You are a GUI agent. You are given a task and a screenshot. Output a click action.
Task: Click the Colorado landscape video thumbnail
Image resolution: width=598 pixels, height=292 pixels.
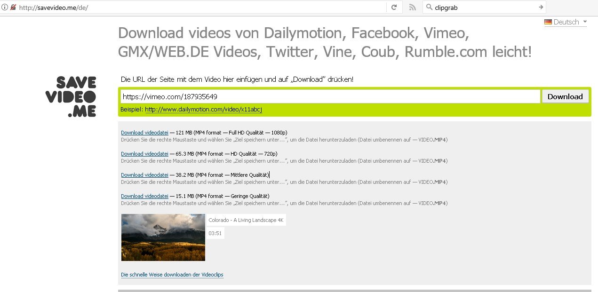163,237
